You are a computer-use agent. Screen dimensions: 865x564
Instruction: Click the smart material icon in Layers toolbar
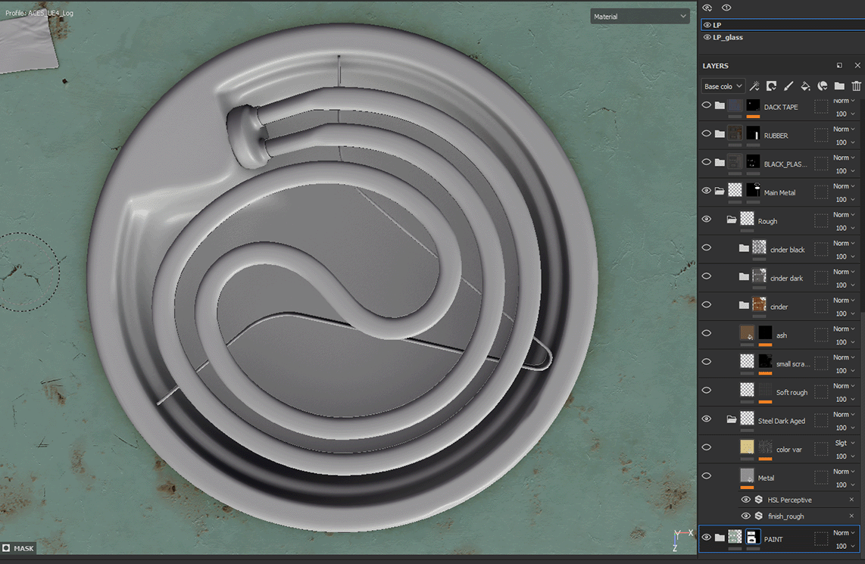[823, 86]
